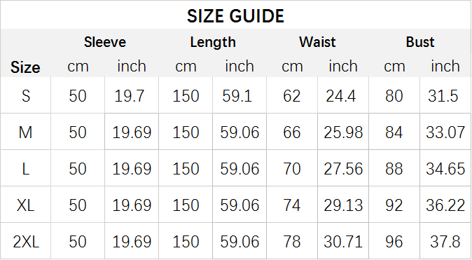Click the 59.1 length inch cell
This screenshot has width=472, height=260.
point(237,96)
